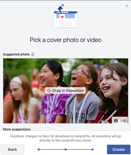Click the Suggested photo label
Image resolution: width=131 pixels, height=155 pixels.
click(x=16, y=54)
